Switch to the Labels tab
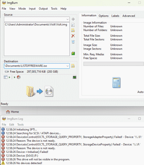 [x=115, y=16]
